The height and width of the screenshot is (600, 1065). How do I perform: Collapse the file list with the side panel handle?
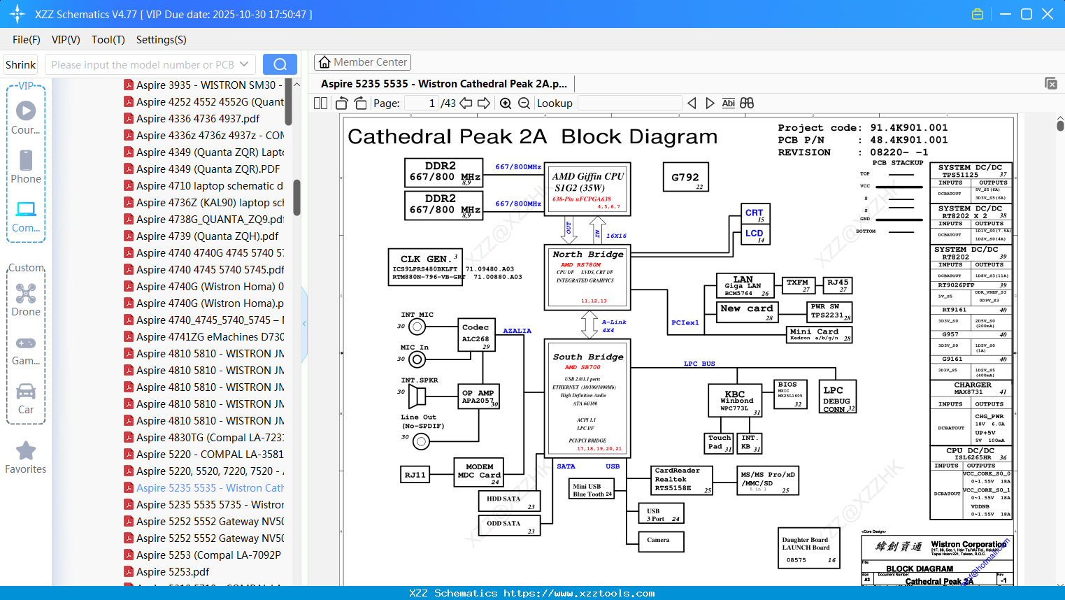coord(304,323)
